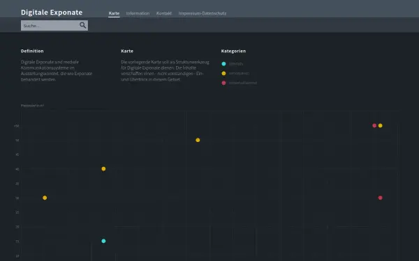
Task: Open the Information navigation tab
Action: point(138,13)
